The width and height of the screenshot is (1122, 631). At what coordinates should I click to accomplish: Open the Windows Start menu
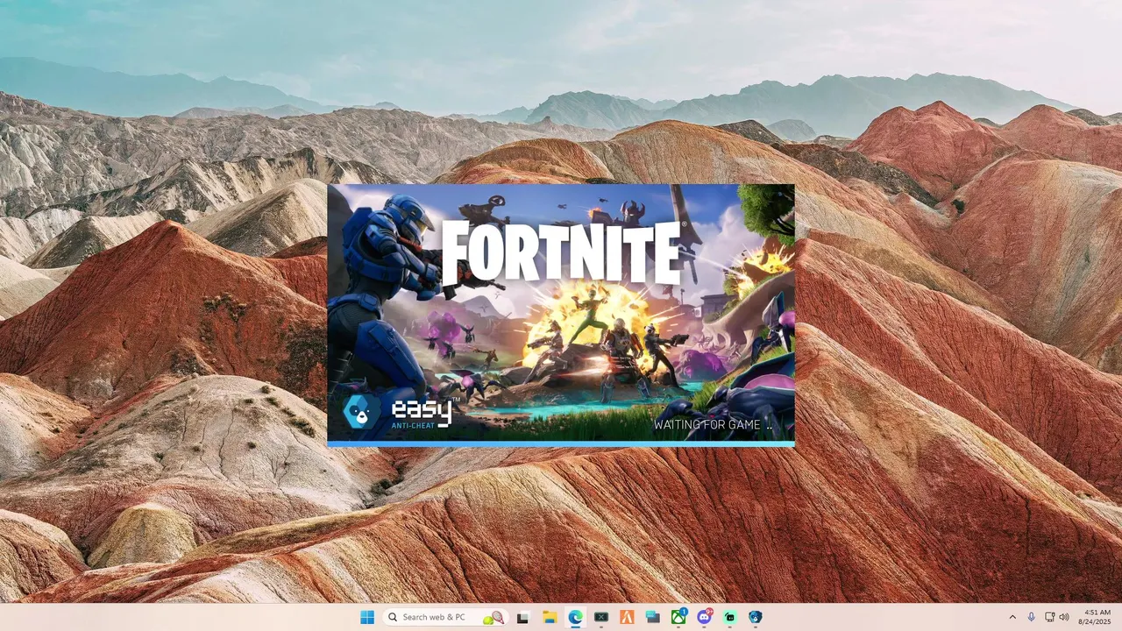tap(367, 617)
